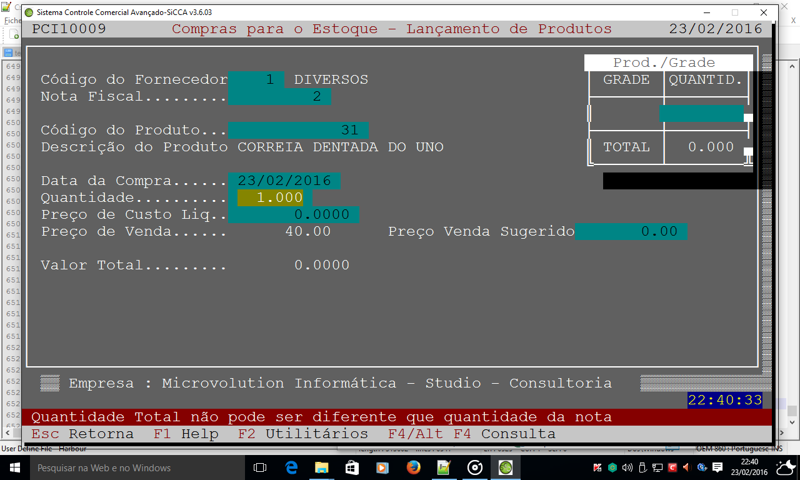Click the SiCCA window title bar icon
This screenshot has height=480, width=800.
[29, 12]
